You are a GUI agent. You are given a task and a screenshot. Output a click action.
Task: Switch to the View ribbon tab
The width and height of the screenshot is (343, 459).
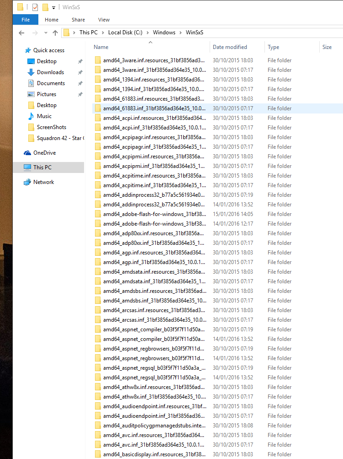pos(104,20)
